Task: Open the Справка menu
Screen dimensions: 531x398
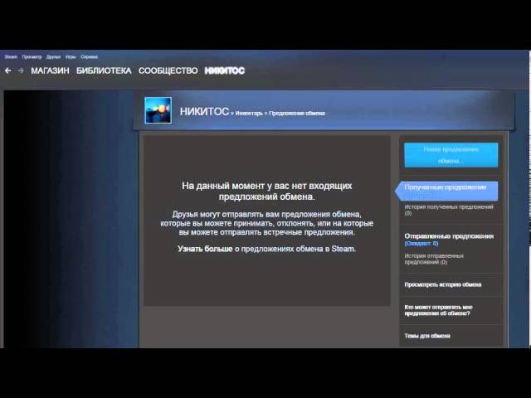Action: click(89, 57)
